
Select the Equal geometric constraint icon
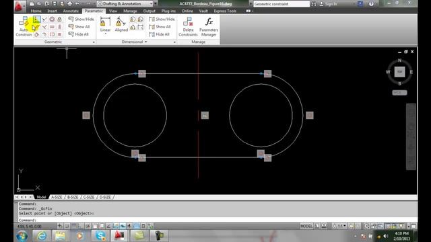59,34
